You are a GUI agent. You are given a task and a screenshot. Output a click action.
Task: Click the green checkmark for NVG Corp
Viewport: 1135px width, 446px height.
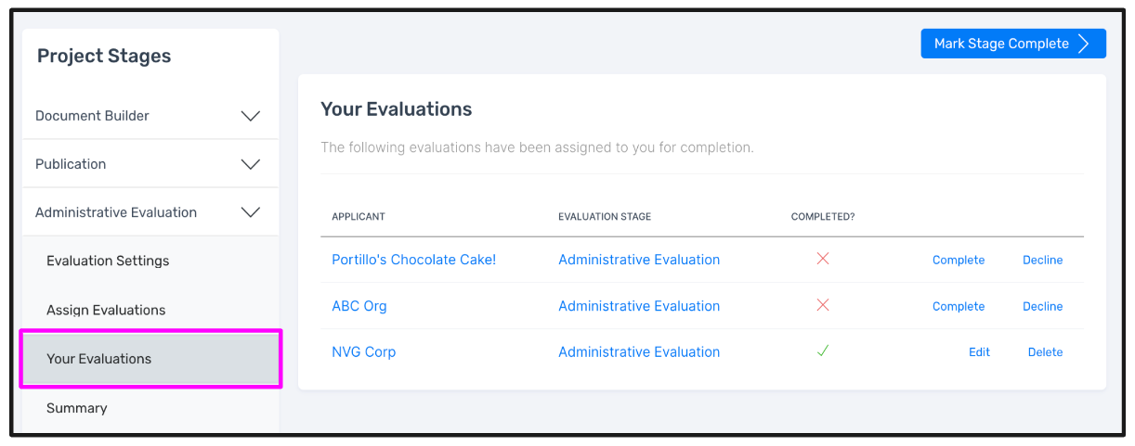point(822,351)
